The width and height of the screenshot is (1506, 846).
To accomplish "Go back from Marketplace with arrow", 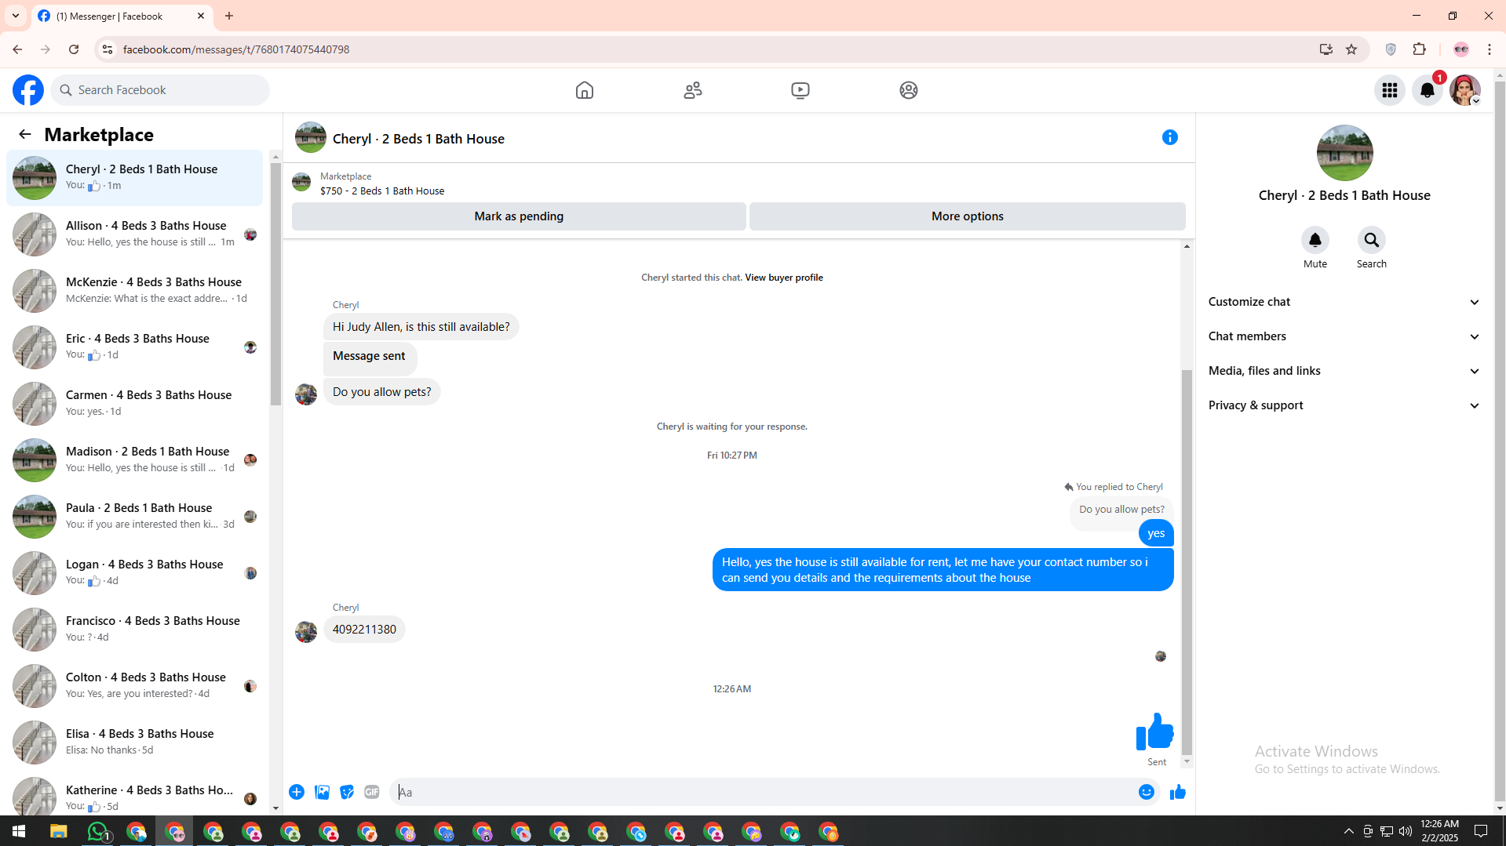I will point(25,134).
